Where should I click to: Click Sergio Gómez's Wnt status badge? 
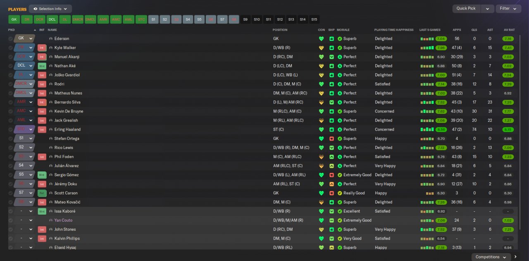(x=42, y=175)
